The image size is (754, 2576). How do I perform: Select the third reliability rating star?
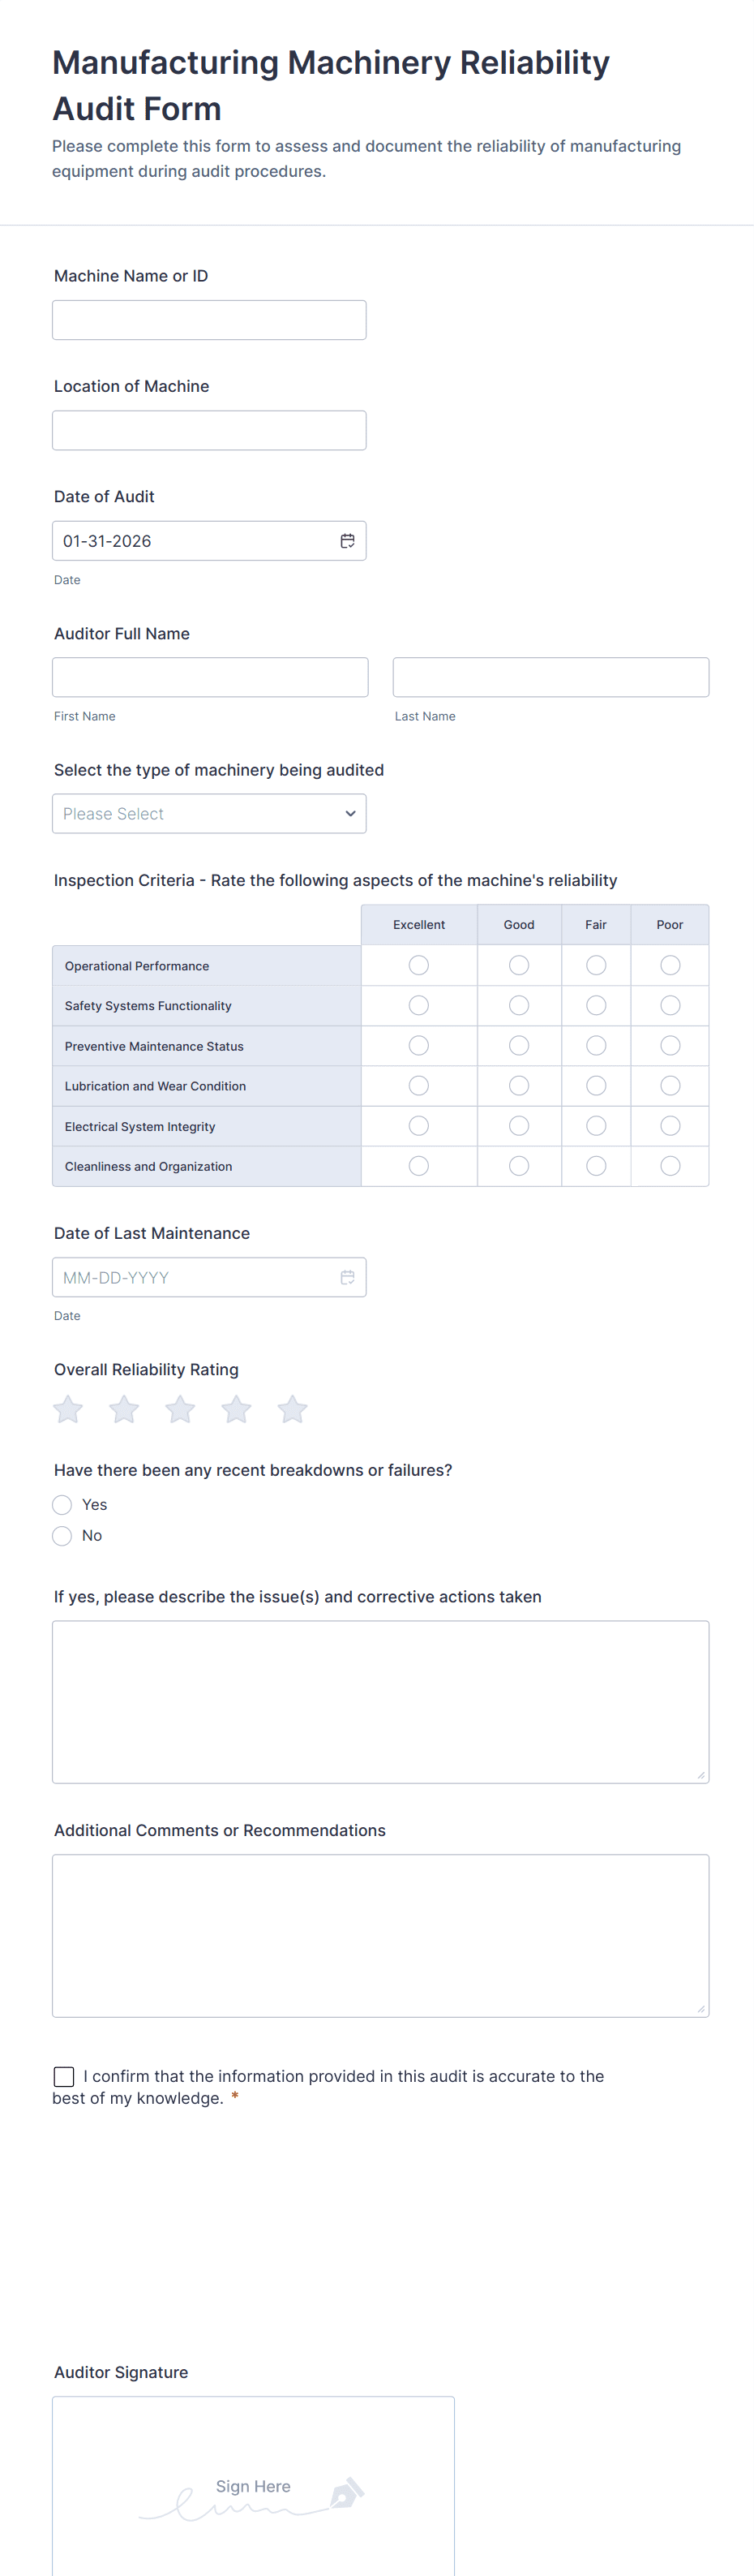pos(180,1409)
